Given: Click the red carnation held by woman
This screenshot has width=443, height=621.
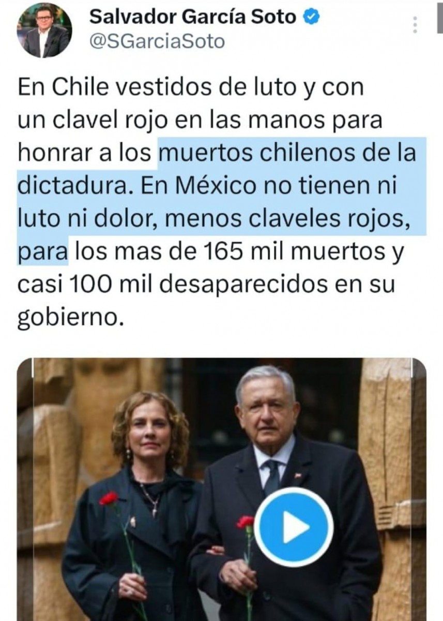Looking at the screenshot, I should [x=109, y=498].
